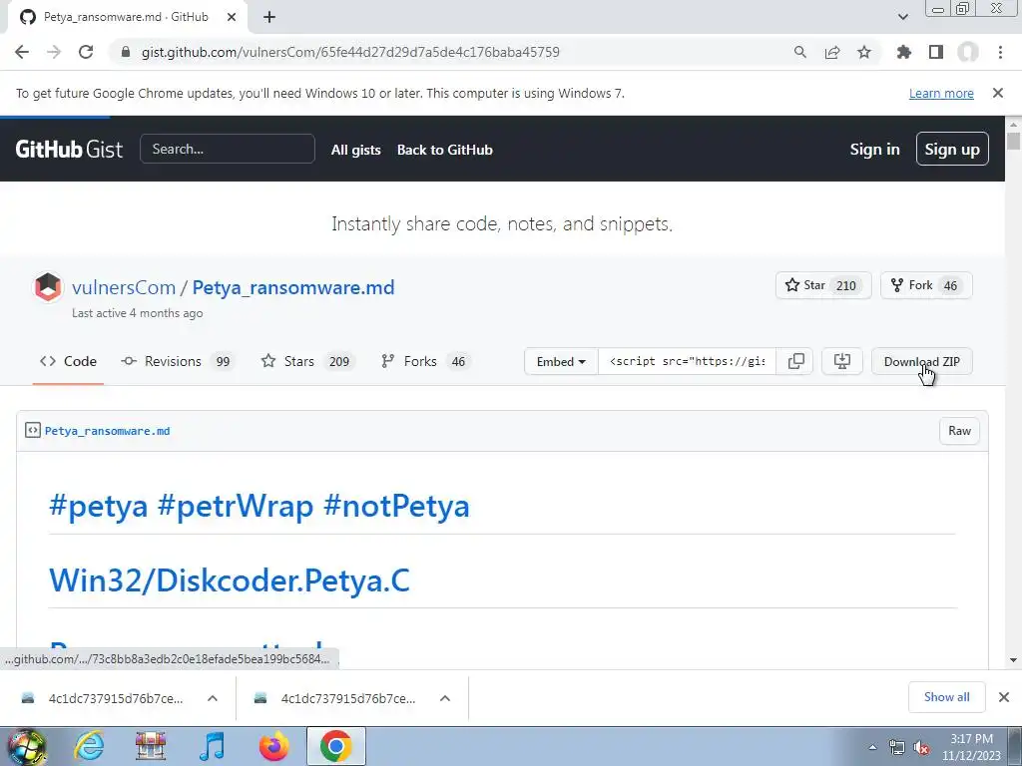
Task: Switch to the Stars tab
Action: (307, 361)
